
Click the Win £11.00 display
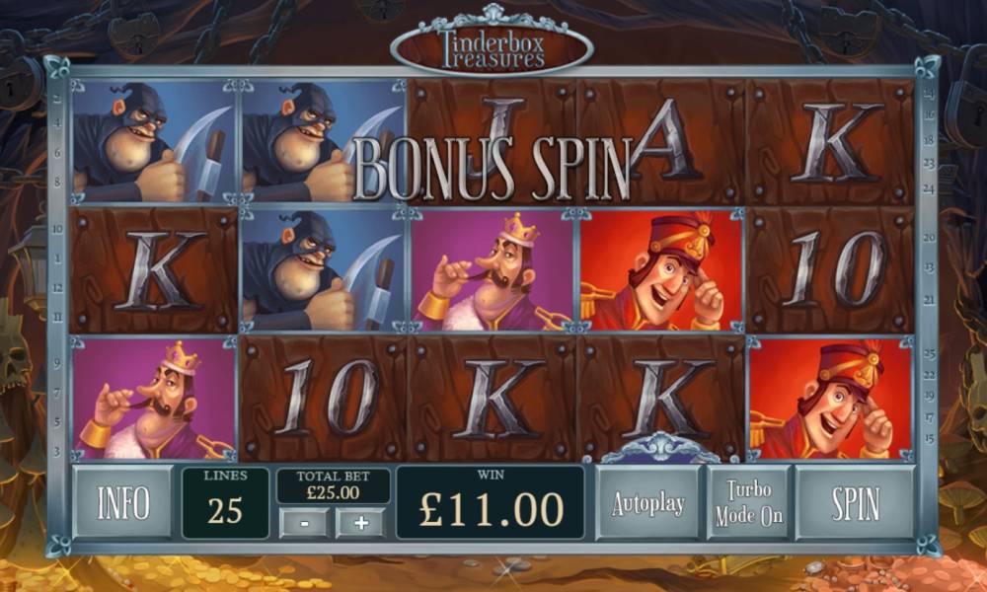(x=491, y=502)
